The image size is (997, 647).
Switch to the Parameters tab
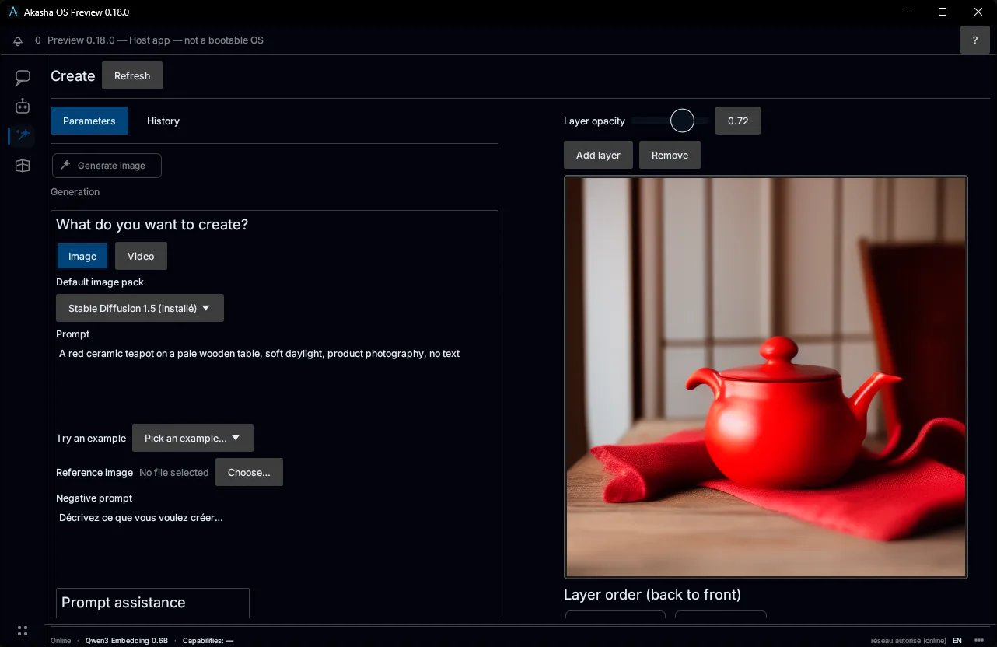coord(89,121)
